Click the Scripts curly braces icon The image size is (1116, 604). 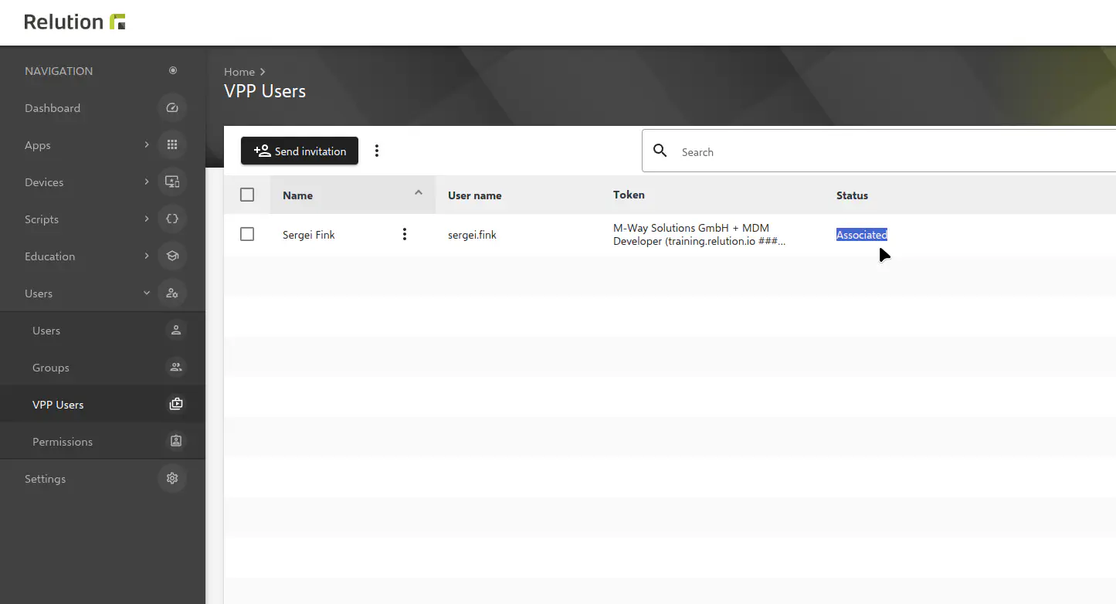click(172, 219)
